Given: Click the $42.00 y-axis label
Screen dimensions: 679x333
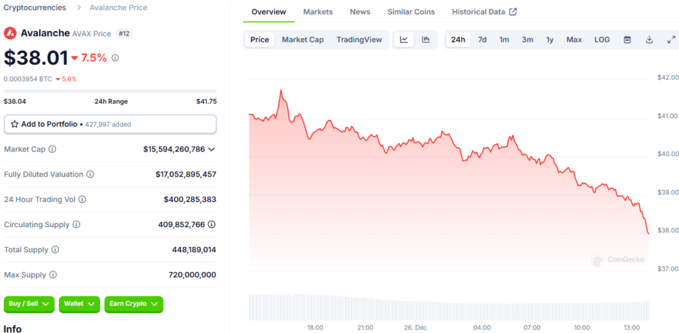Looking at the screenshot, I should 667,77.
